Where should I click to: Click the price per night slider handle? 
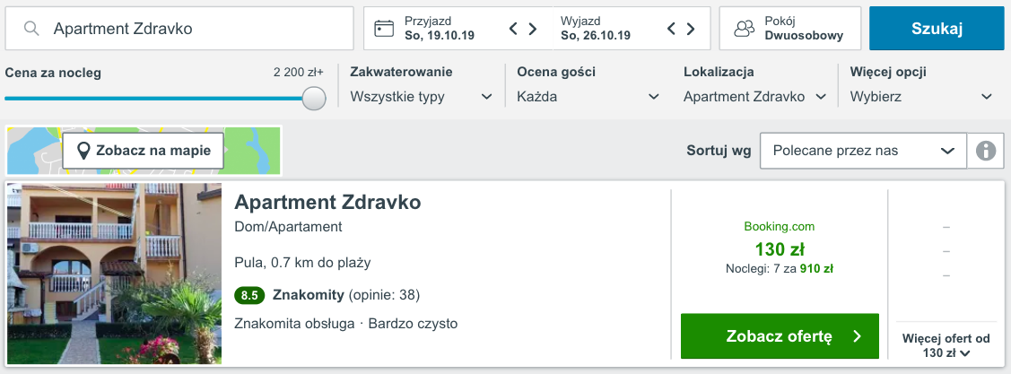(314, 98)
